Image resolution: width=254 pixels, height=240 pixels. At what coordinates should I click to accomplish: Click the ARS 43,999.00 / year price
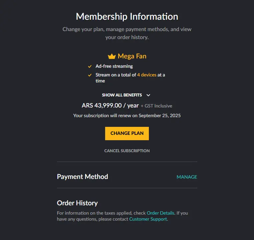click(110, 105)
